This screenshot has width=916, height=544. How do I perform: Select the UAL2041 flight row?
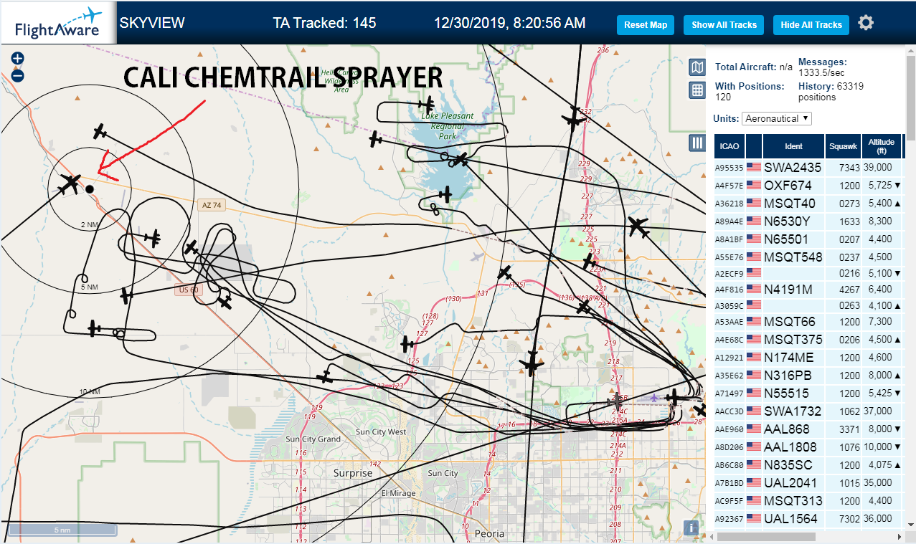808,482
